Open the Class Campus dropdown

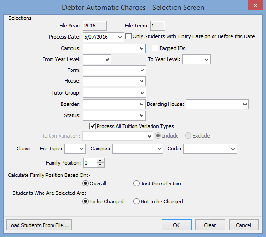(x=159, y=149)
